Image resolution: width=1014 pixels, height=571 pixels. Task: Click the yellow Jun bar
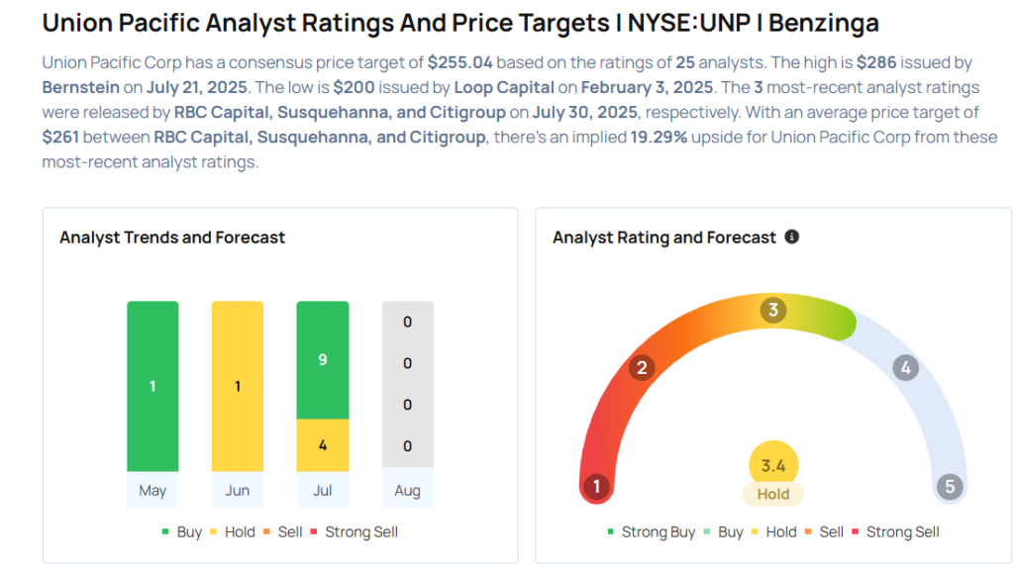pyautogui.click(x=238, y=386)
